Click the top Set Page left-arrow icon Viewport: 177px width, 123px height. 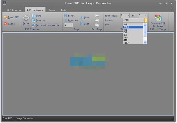point(97,15)
